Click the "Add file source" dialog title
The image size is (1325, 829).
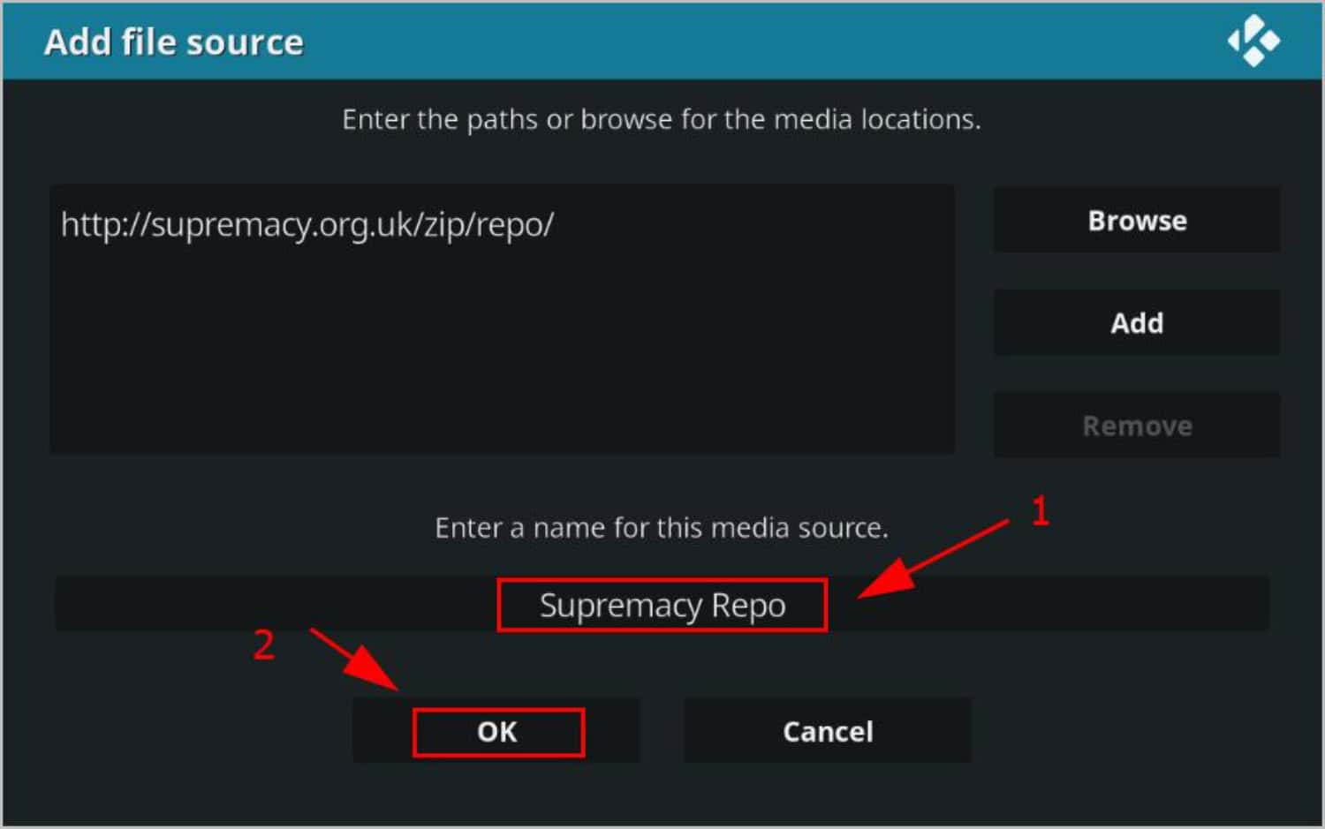point(174,42)
